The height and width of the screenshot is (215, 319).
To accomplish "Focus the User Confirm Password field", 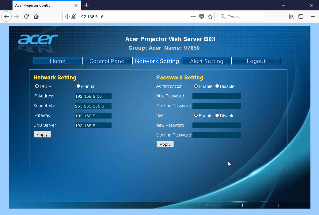I will pos(217,135).
